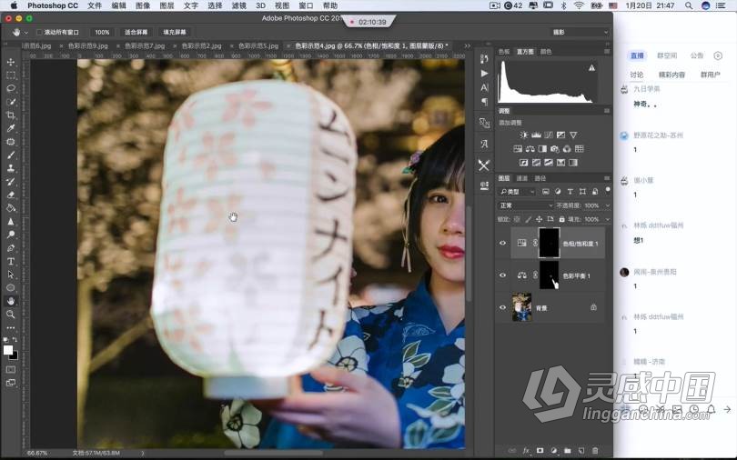The image size is (737, 460).
Task: Open the workspace 摄影 dropdown
Action: click(580, 33)
